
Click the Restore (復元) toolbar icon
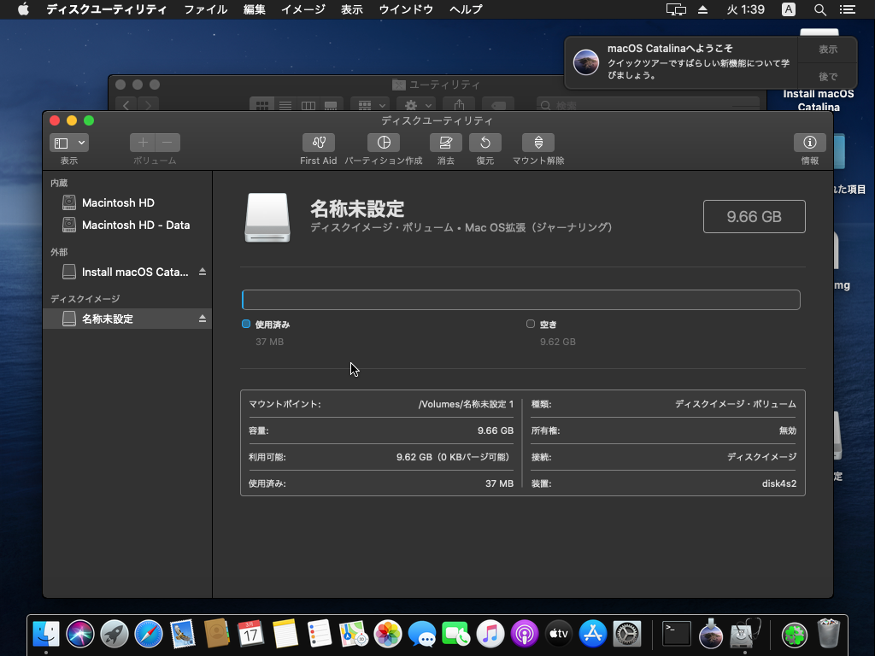tap(485, 143)
